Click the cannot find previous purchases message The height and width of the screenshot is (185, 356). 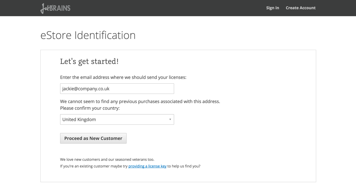pyautogui.click(x=140, y=101)
